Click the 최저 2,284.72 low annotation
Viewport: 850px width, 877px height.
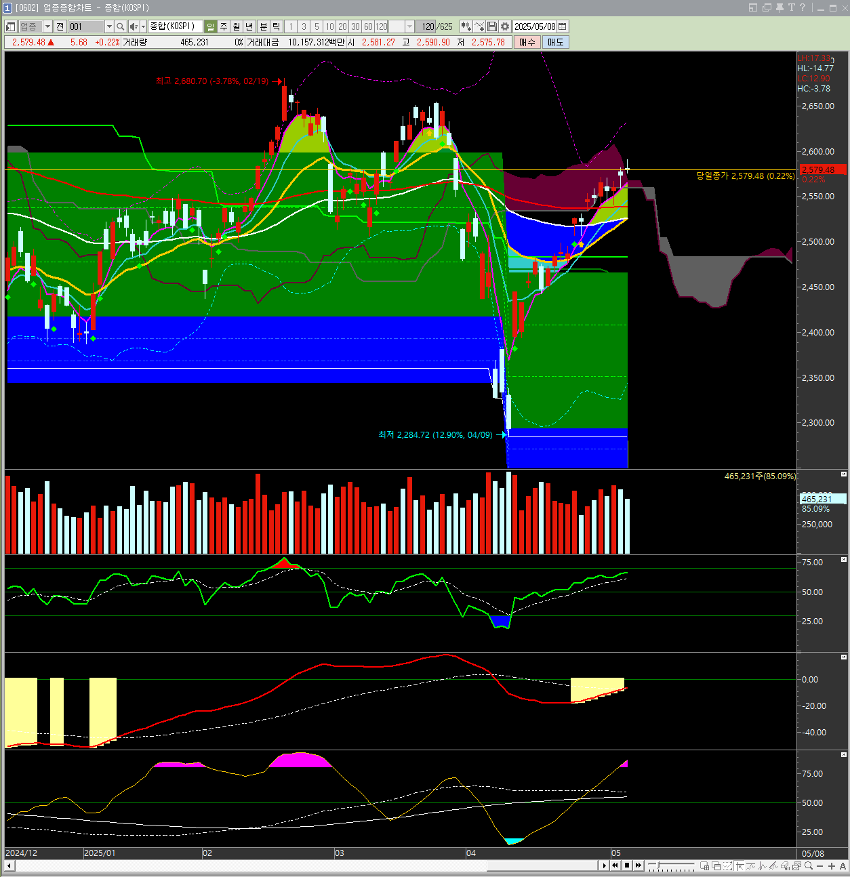(435, 434)
